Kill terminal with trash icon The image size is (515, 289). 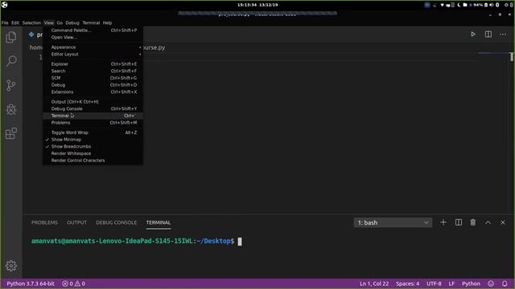[473, 222]
